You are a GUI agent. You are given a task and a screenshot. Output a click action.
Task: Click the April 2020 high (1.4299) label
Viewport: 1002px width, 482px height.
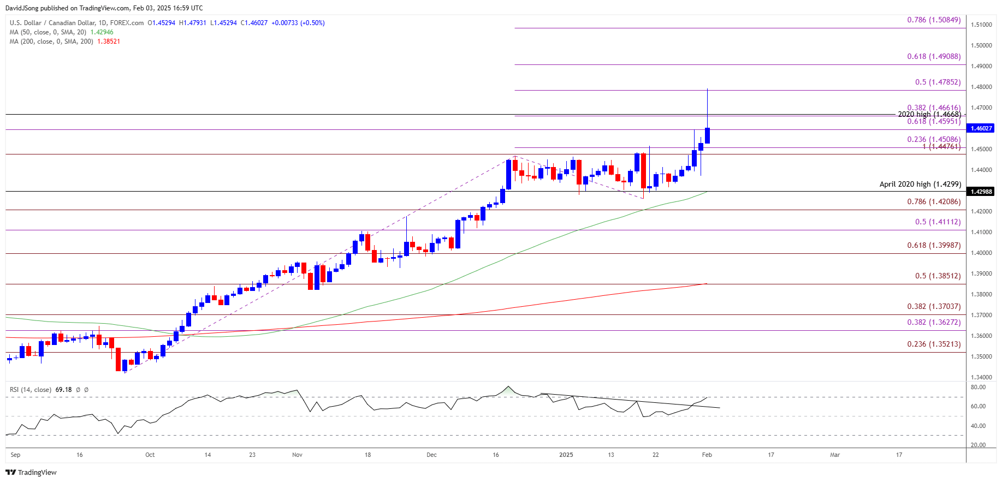(x=920, y=184)
